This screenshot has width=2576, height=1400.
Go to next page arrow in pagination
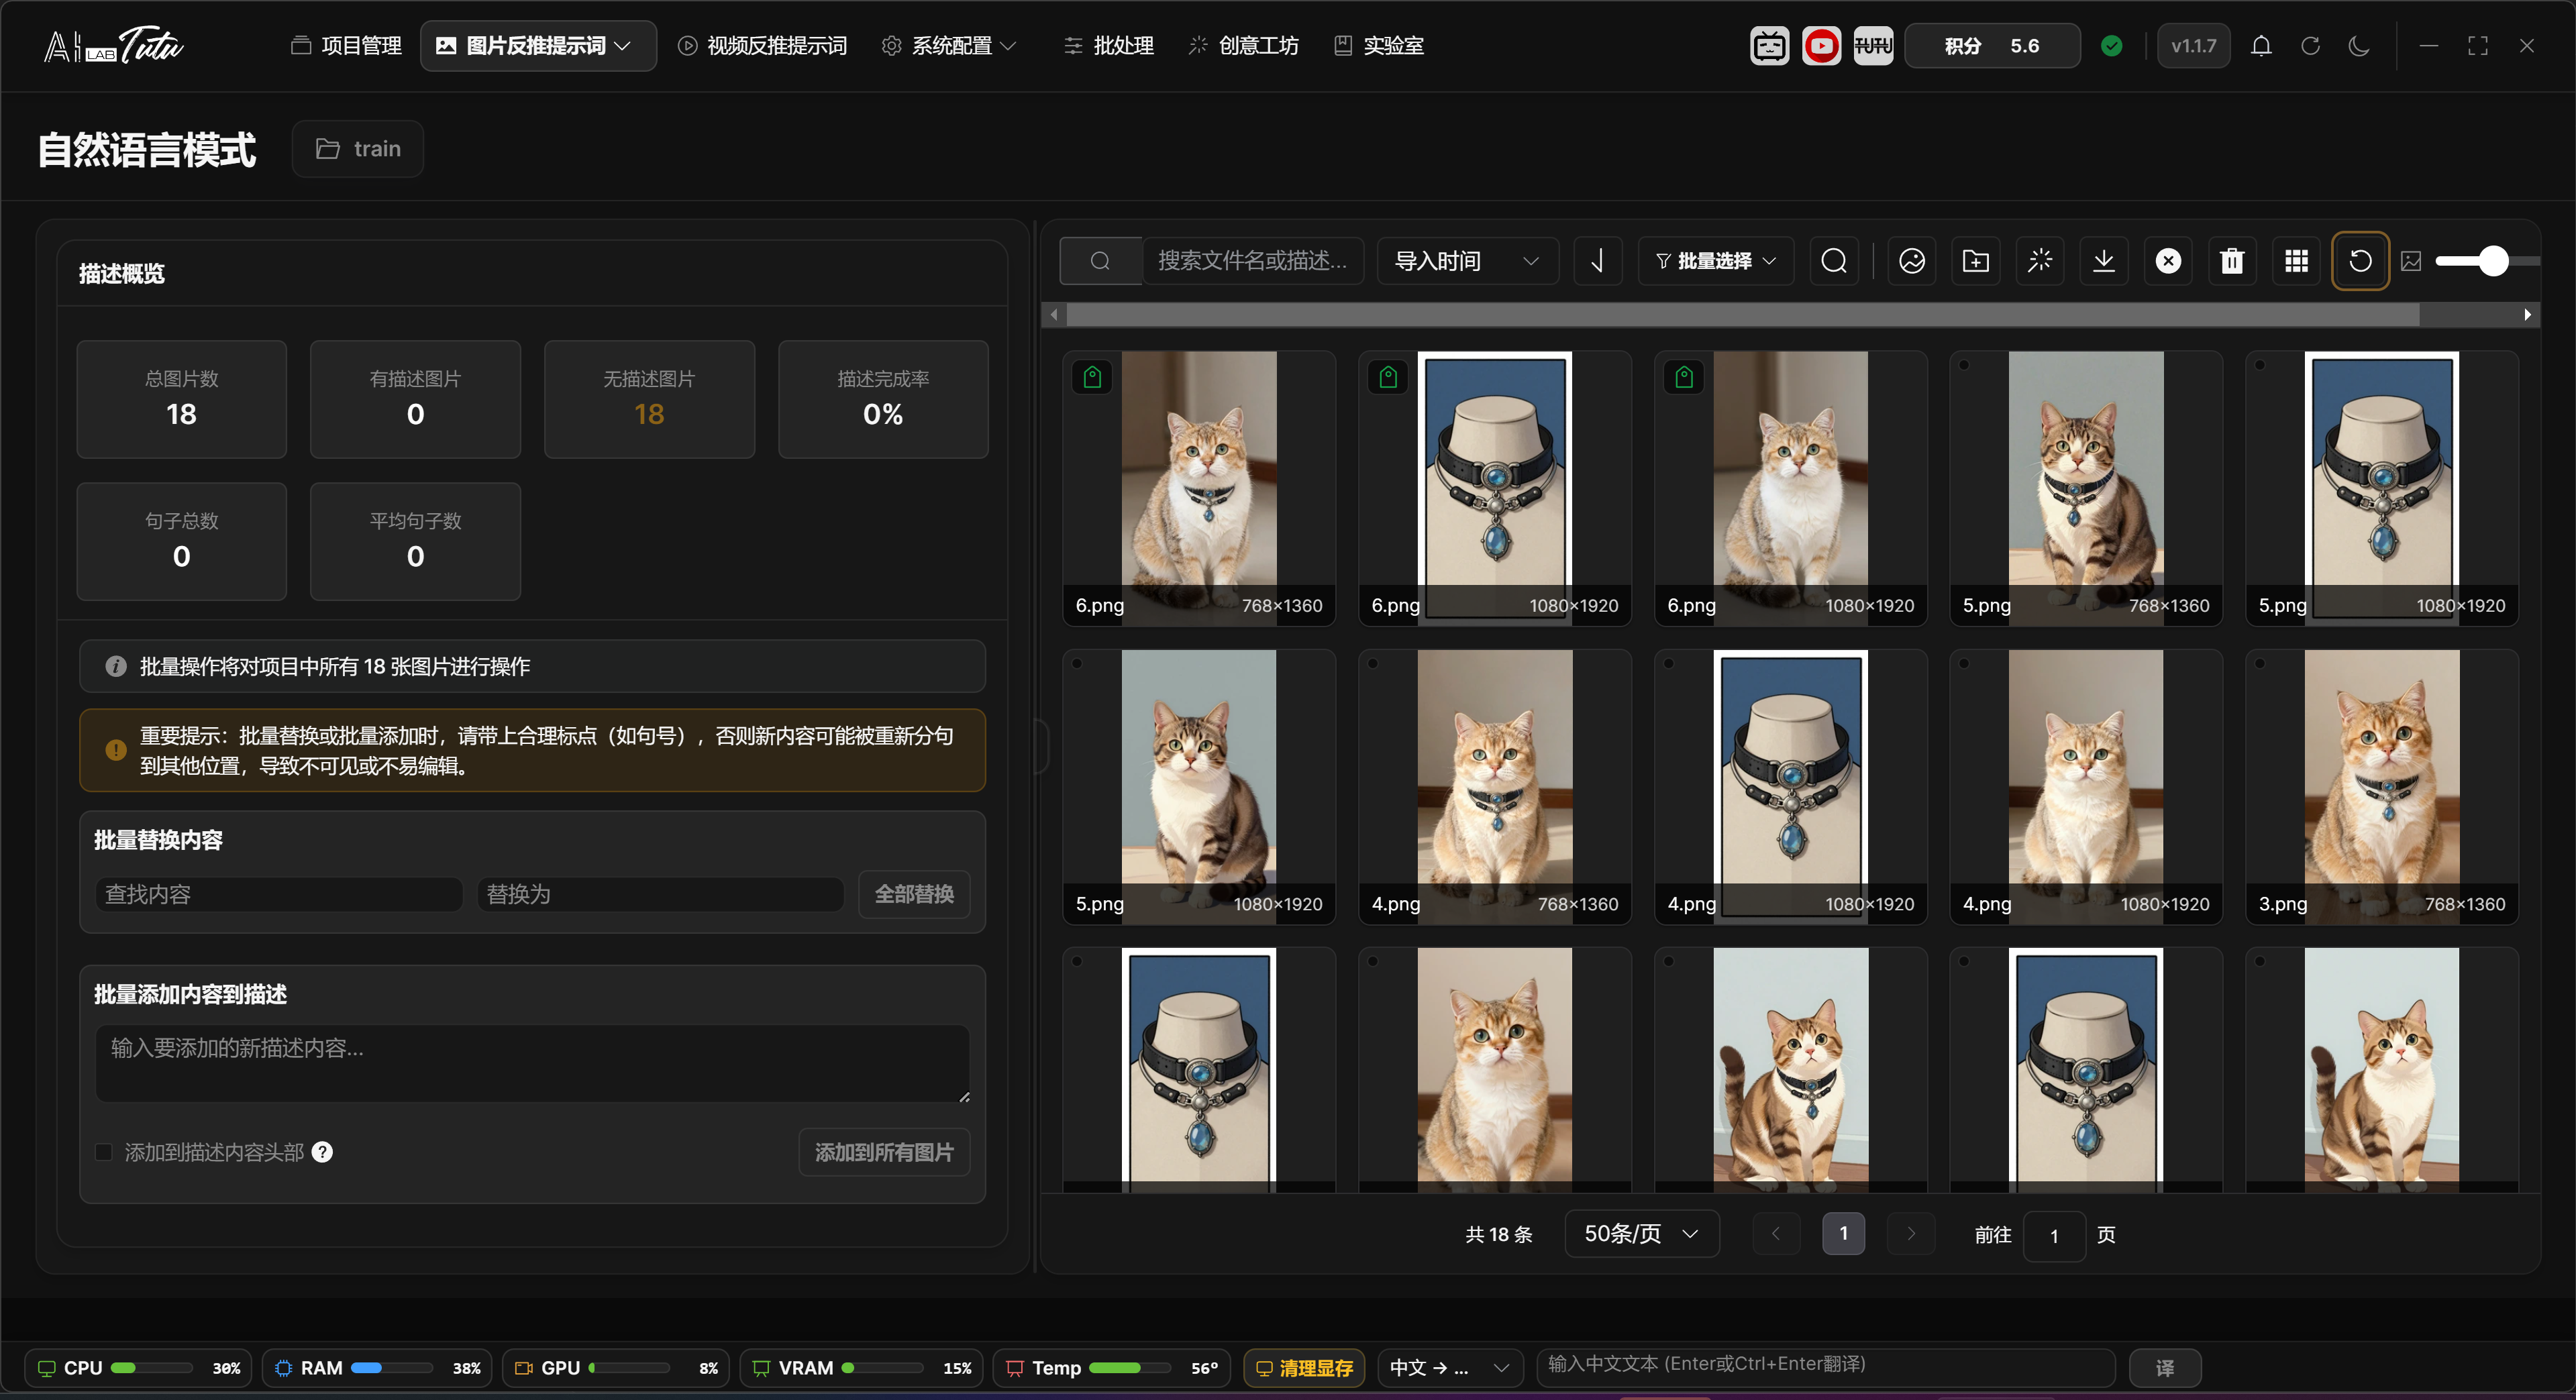1911,1234
